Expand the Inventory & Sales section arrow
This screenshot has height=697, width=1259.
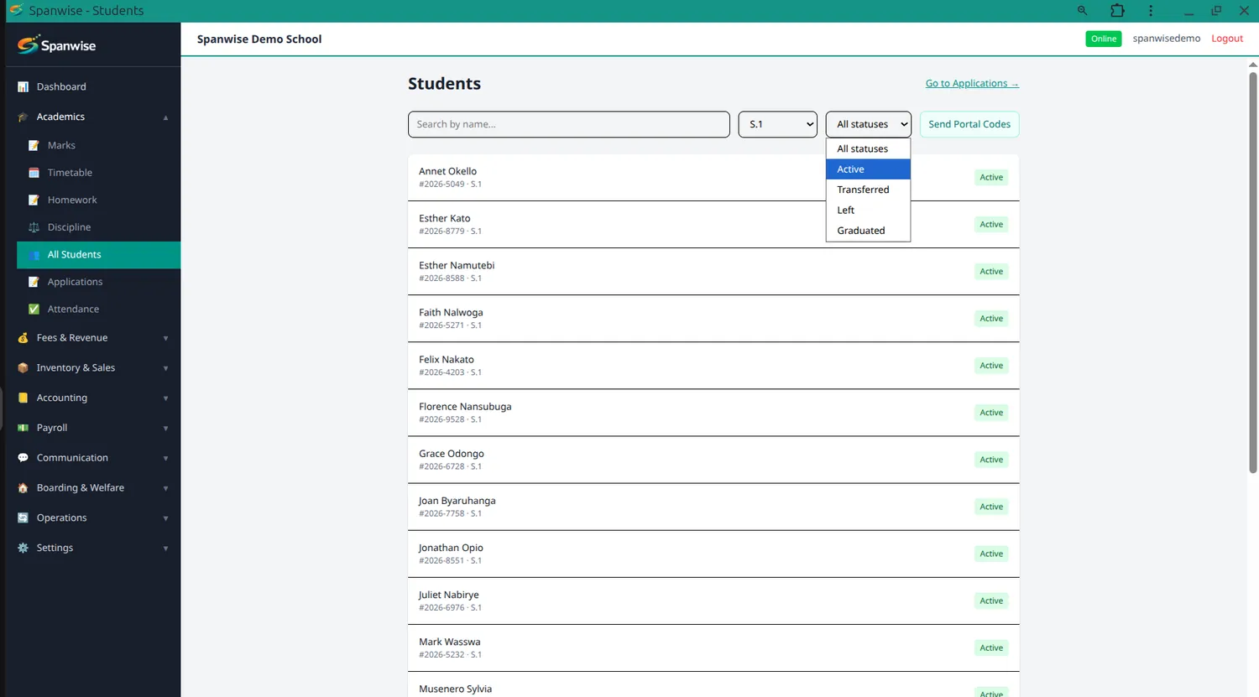click(165, 368)
